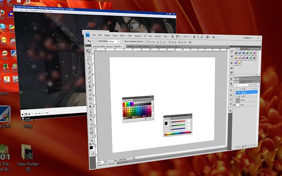Switch to the Animation (Timeline) tab
Viewport: 282px width, 176px height.
click(x=106, y=165)
